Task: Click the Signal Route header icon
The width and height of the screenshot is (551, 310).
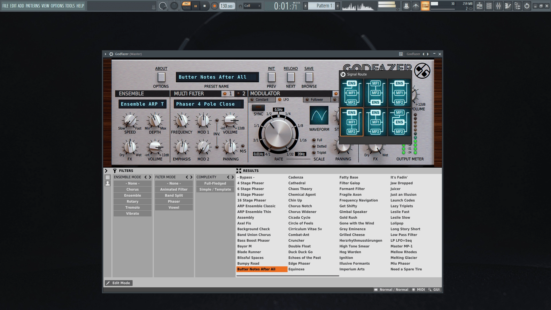Action: 343,74
